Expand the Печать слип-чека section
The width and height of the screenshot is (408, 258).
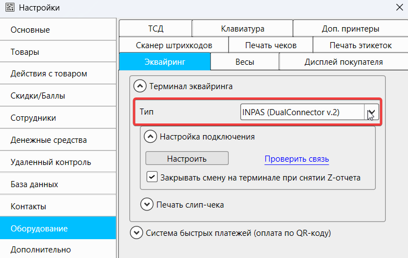click(147, 204)
